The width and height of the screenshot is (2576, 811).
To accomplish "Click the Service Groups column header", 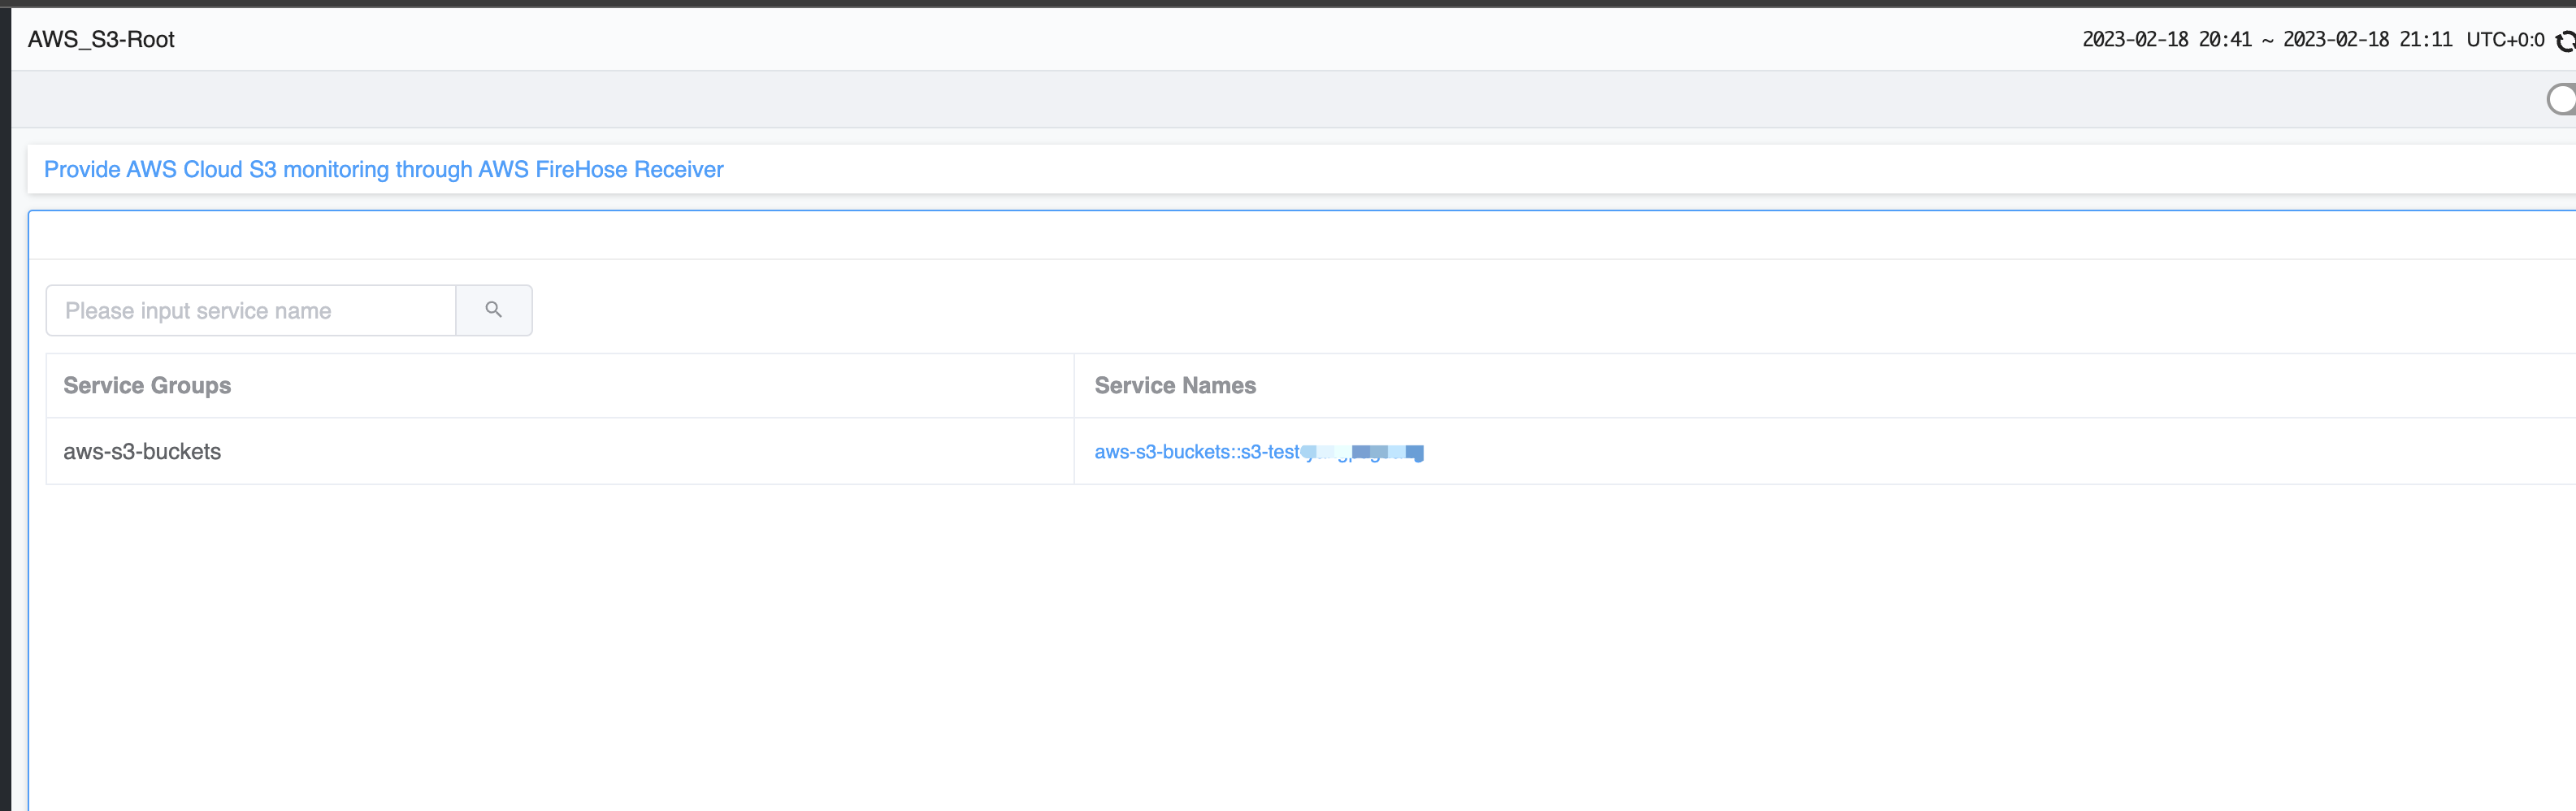I will coord(560,385).
